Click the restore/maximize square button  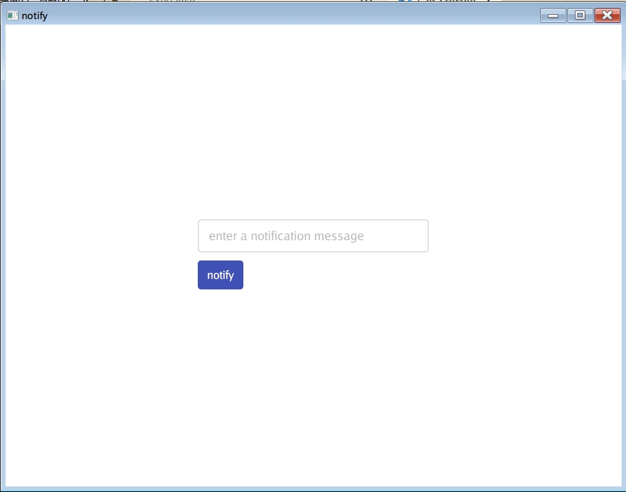point(580,15)
